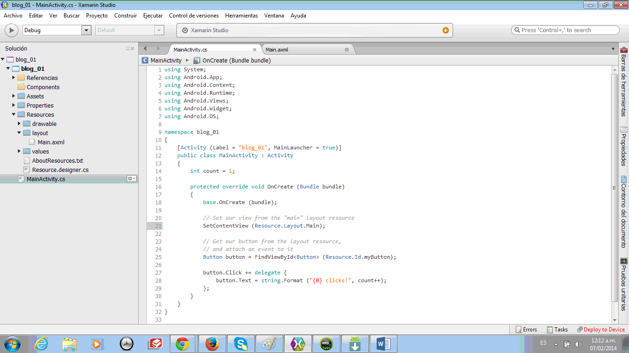Open the Pruebas unitarias side panel
Viewport: 629px width, 353px height.
point(623,285)
